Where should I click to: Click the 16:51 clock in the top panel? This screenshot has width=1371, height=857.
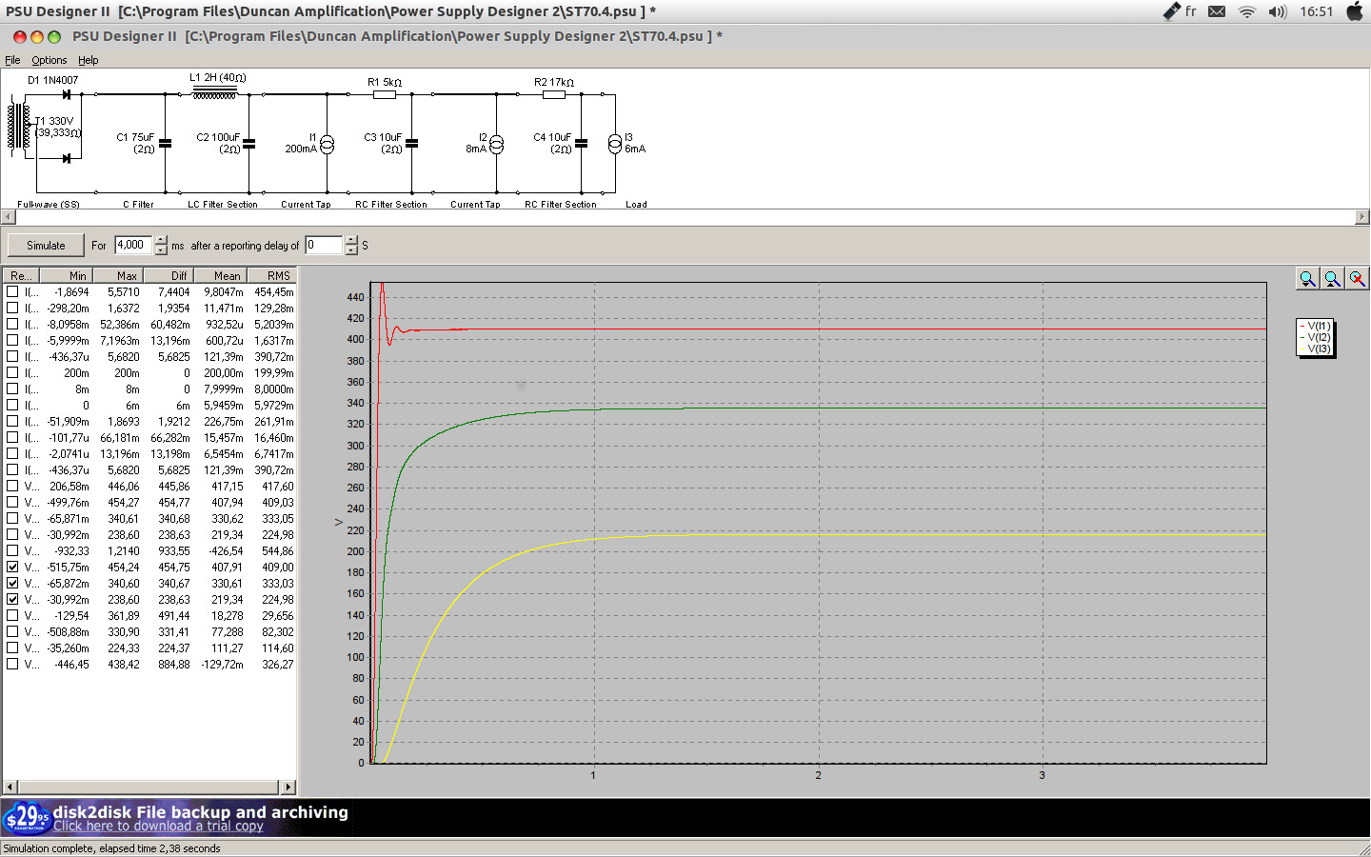point(1317,11)
